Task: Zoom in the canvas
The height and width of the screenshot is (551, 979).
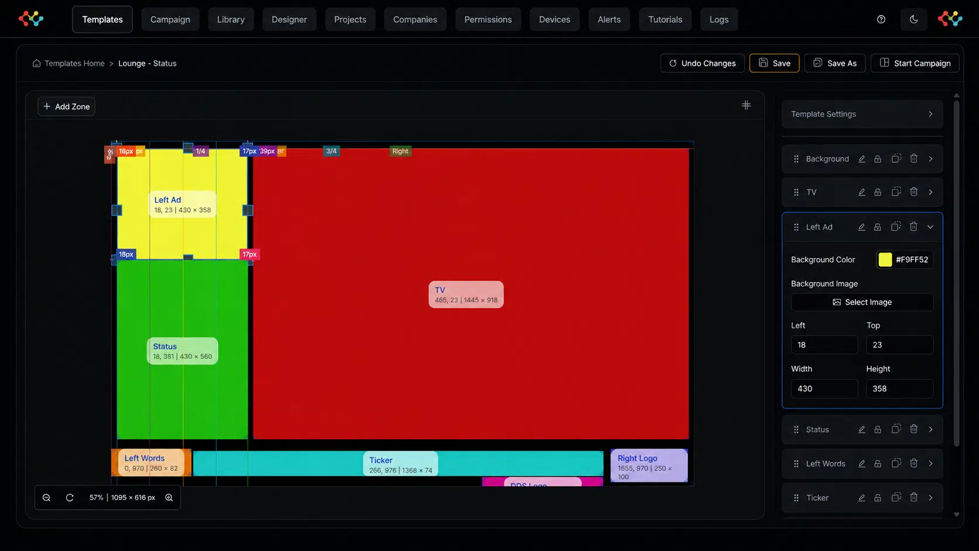Action: pos(169,498)
